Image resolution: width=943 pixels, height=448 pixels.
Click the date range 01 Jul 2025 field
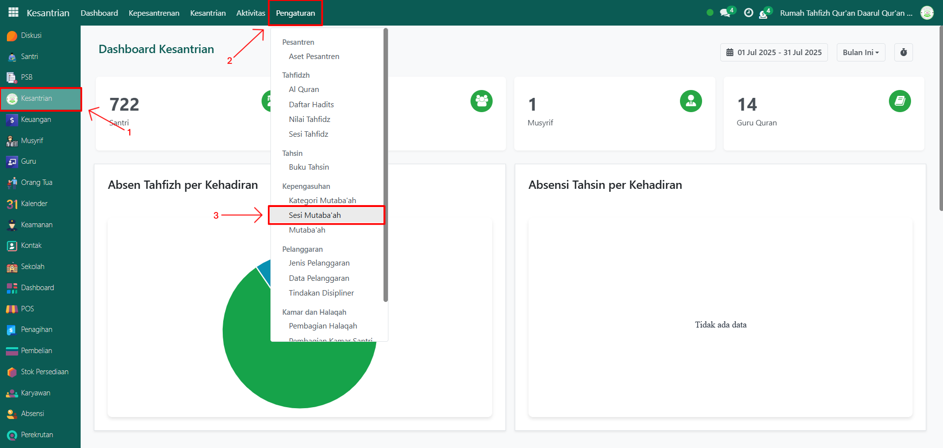[x=774, y=53]
